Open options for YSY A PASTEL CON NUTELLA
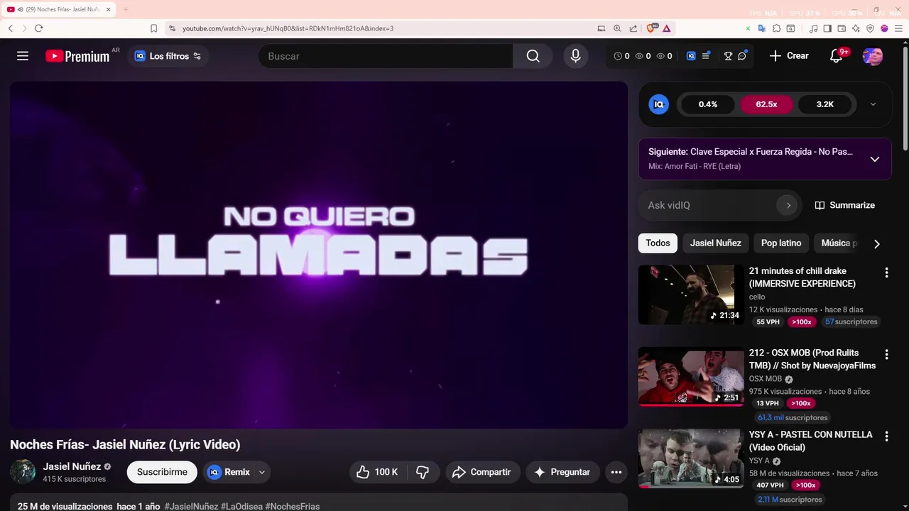The image size is (909, 511). click(x=886, y=436)
